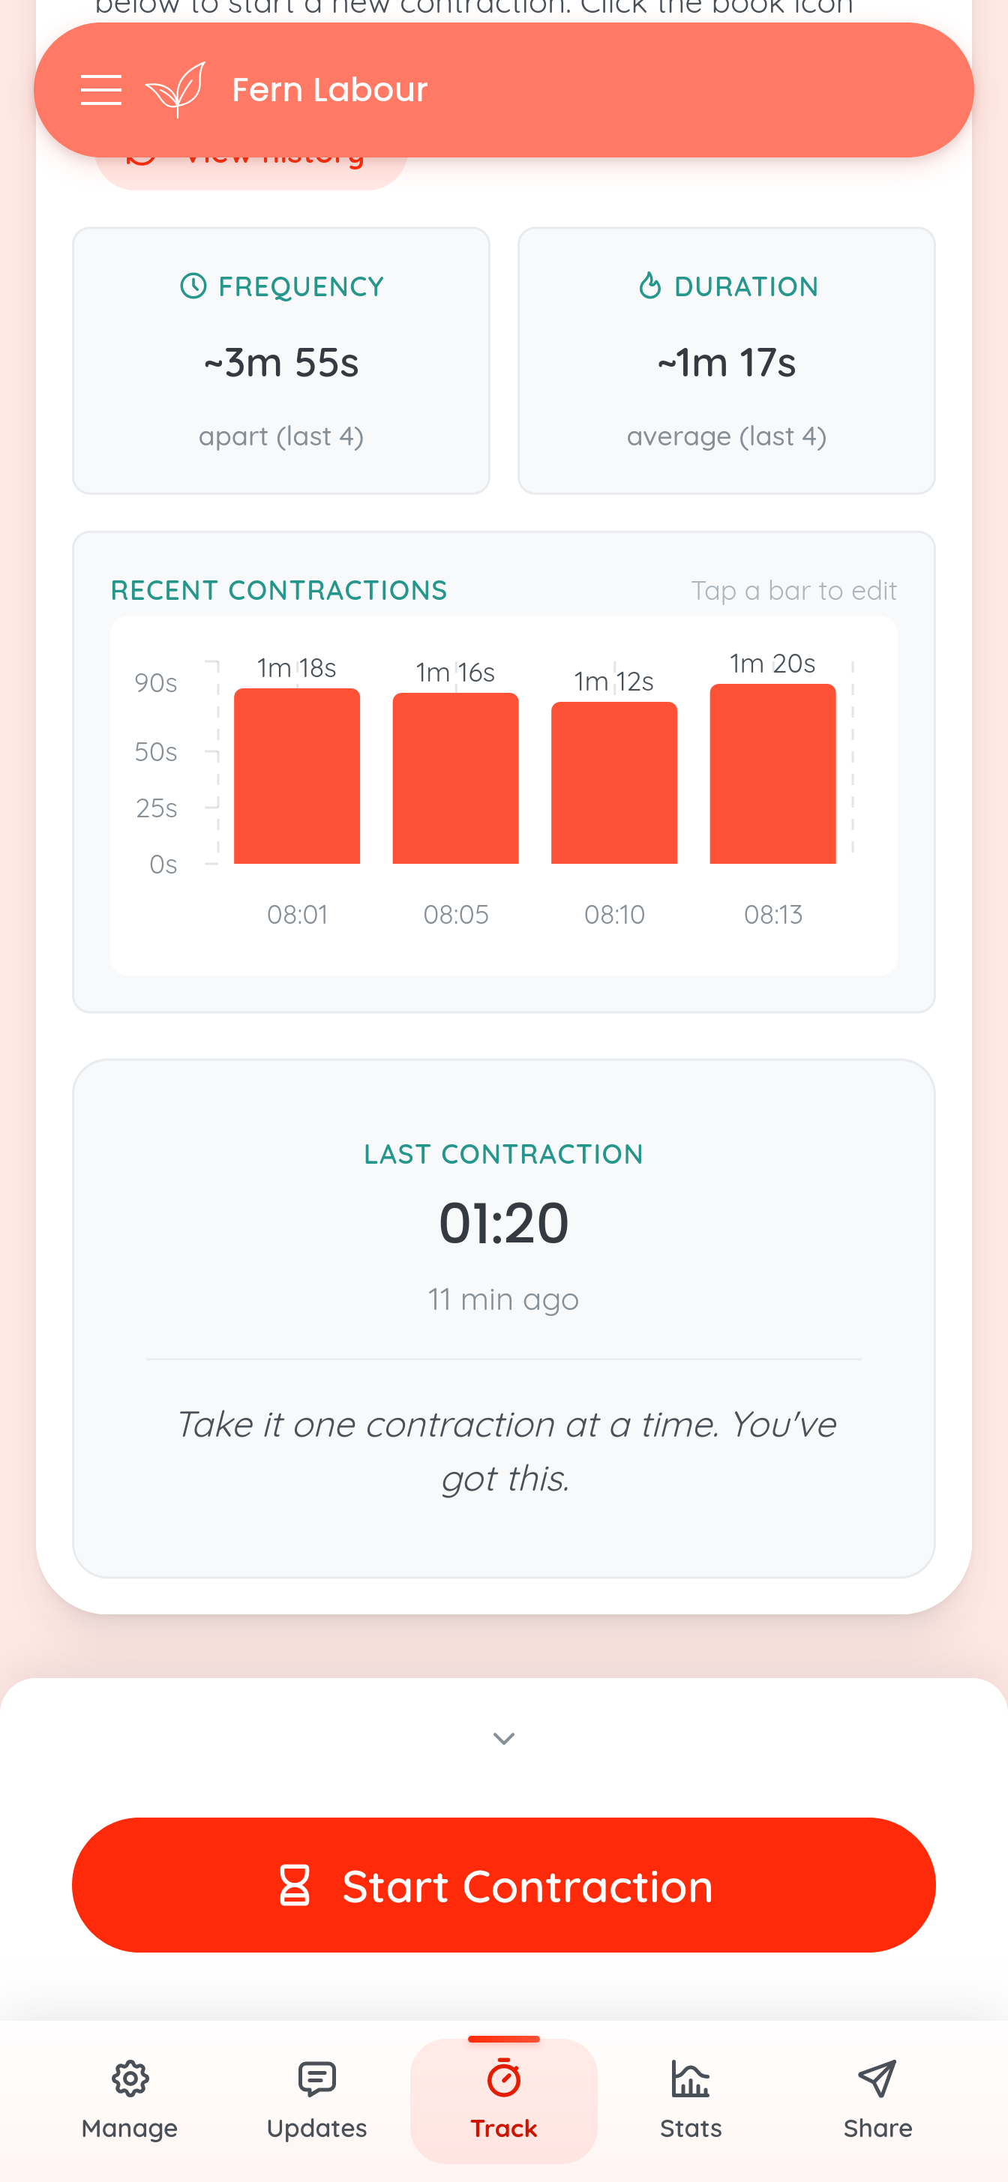Tap the Frequency ~3m 55s card
The width and height of the screenshot is (1008, 2182).
(x=281, y=361)
